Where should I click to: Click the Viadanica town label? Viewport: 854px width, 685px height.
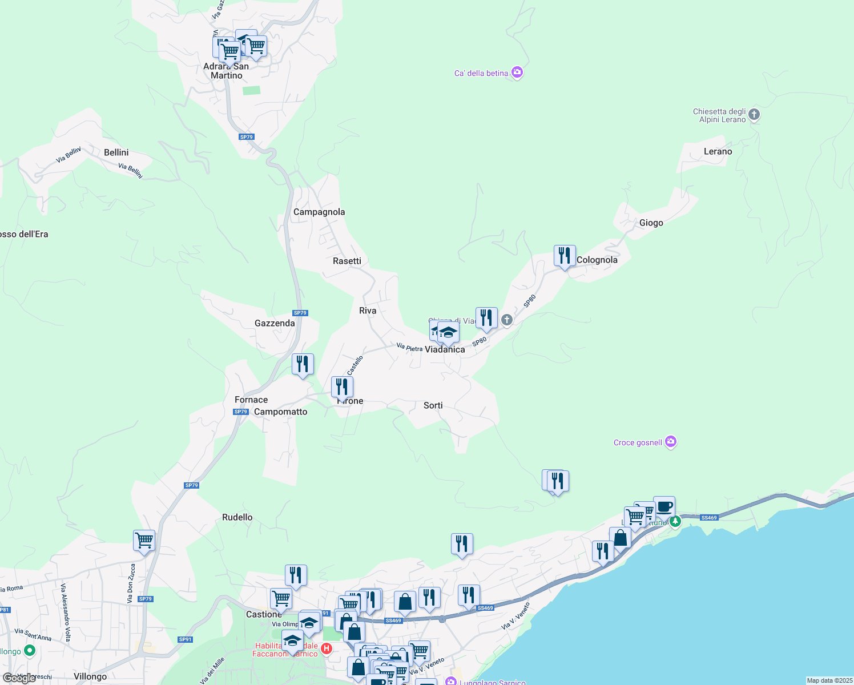(x=445, y=349)
